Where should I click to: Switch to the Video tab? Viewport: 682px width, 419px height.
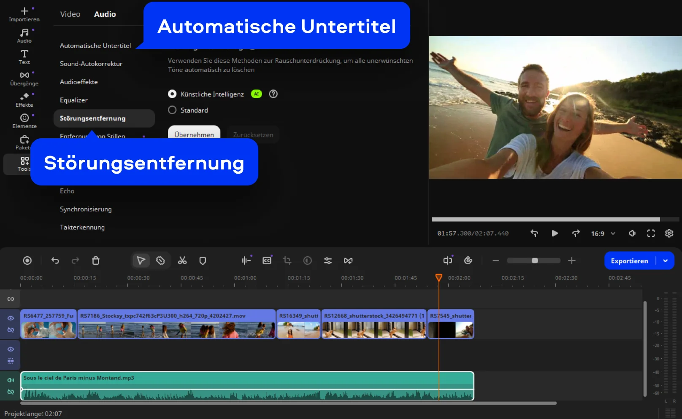click(70, 14)
